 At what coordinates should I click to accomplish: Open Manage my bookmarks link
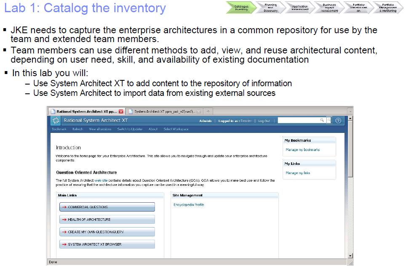[x=303, y=150]
